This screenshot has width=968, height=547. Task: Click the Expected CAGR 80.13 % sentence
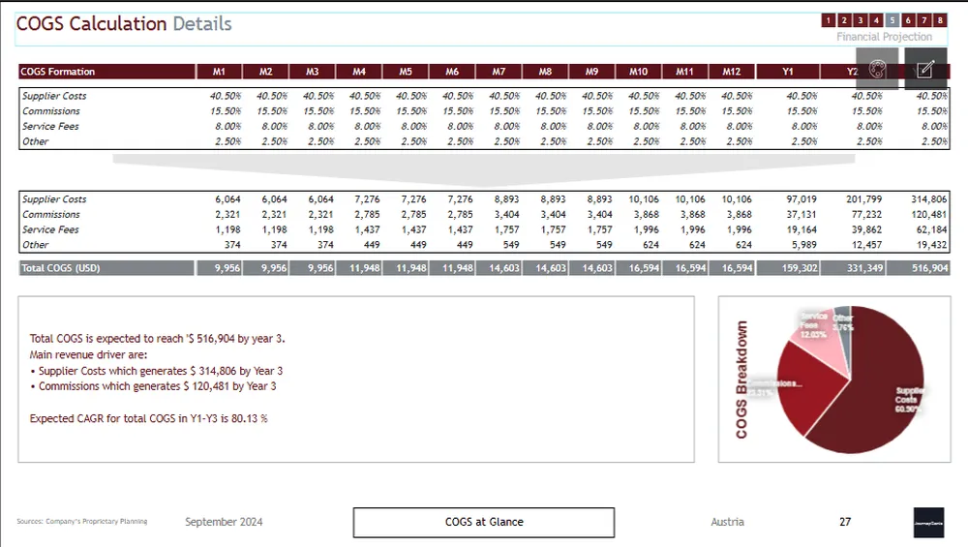[x=149, y=418]
